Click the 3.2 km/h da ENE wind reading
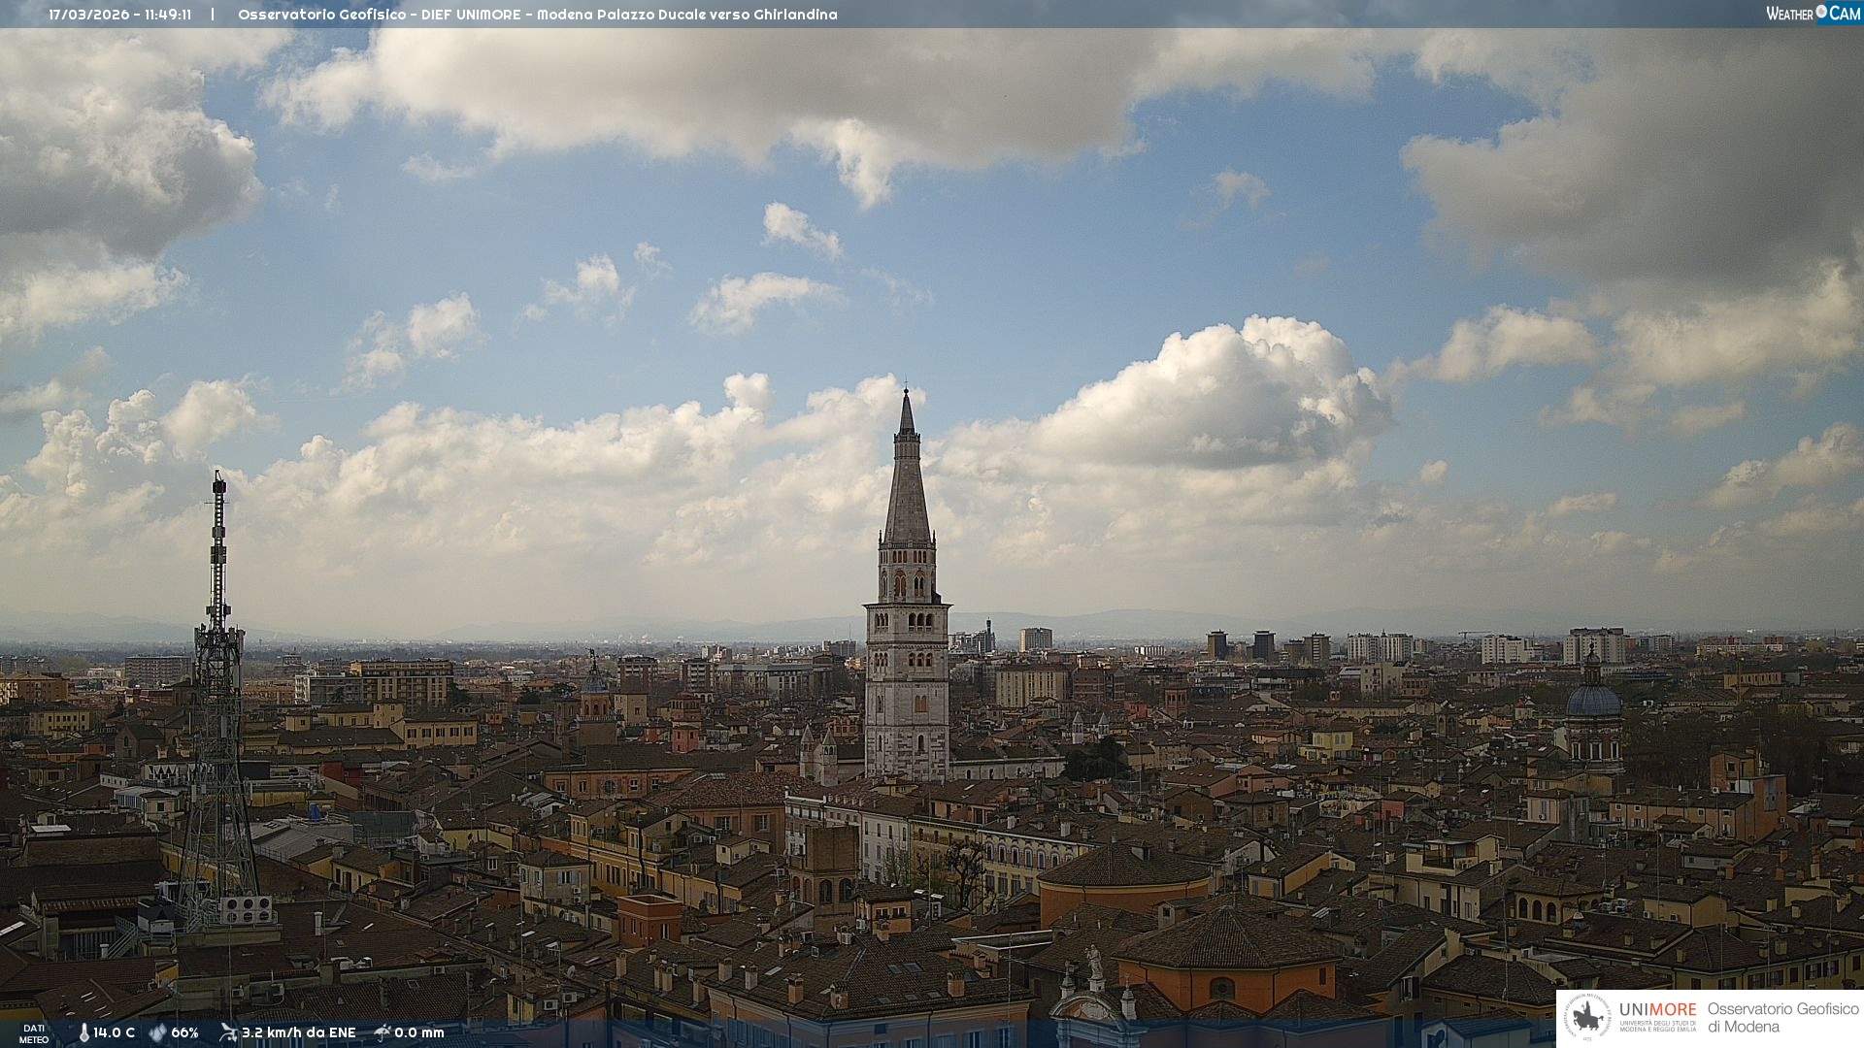Image resolution: width=1864 pixels, height=1048 pixels. point(298,1033)
